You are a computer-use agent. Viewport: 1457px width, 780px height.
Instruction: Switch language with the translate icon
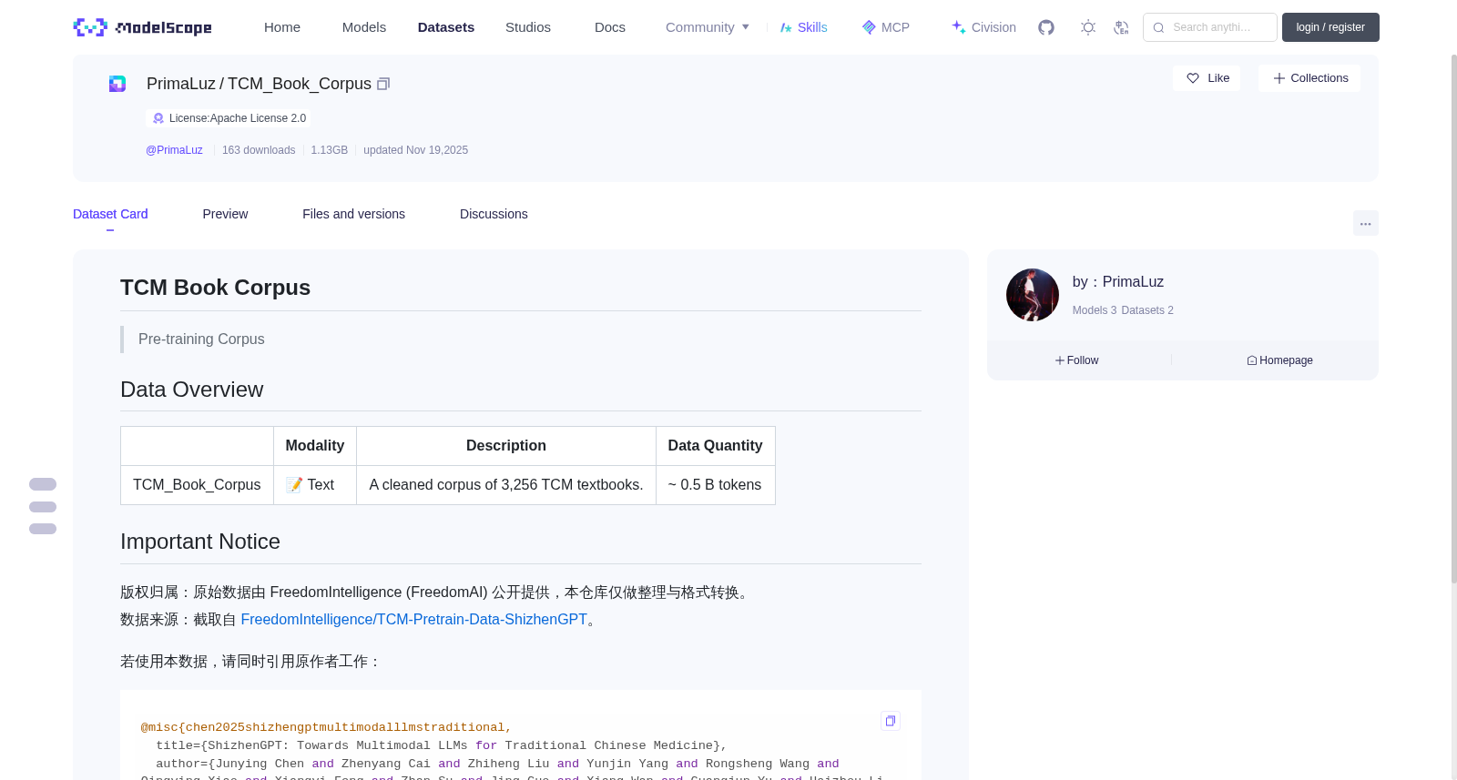click(1122, 27)
